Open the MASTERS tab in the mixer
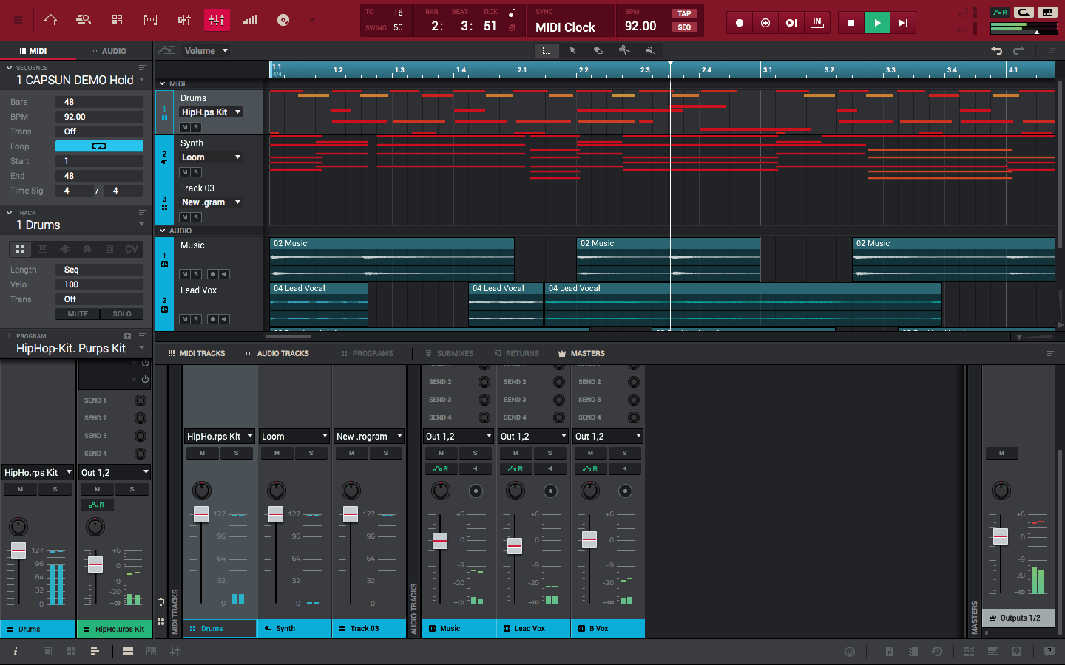 [581, 353]
